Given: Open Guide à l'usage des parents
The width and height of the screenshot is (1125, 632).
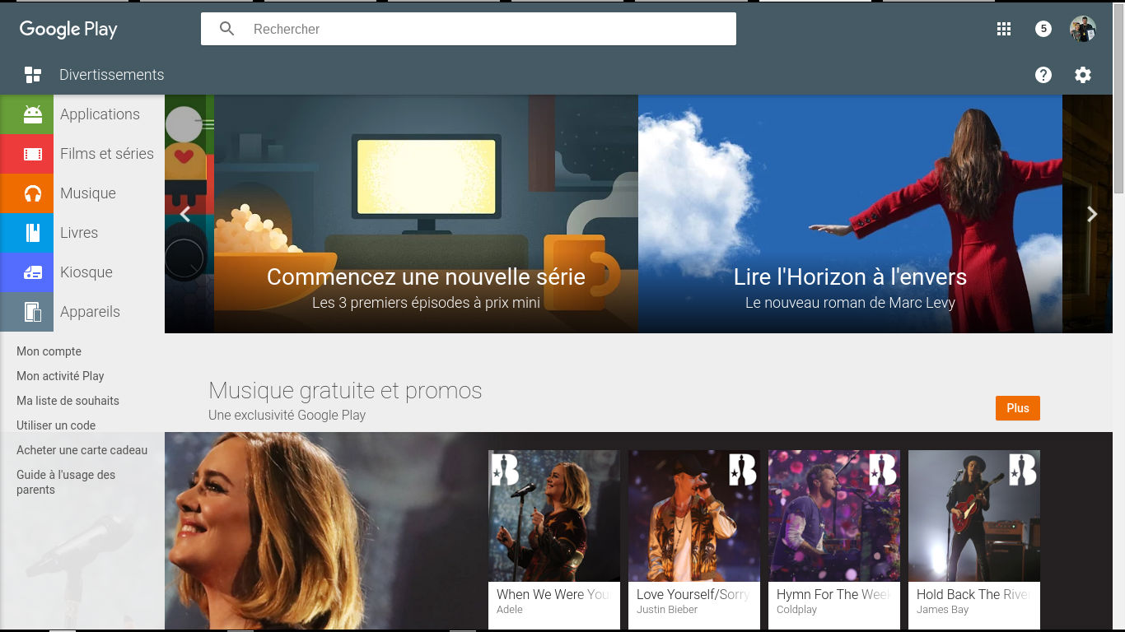Looking at the screenshot, I should coord(66,482).
